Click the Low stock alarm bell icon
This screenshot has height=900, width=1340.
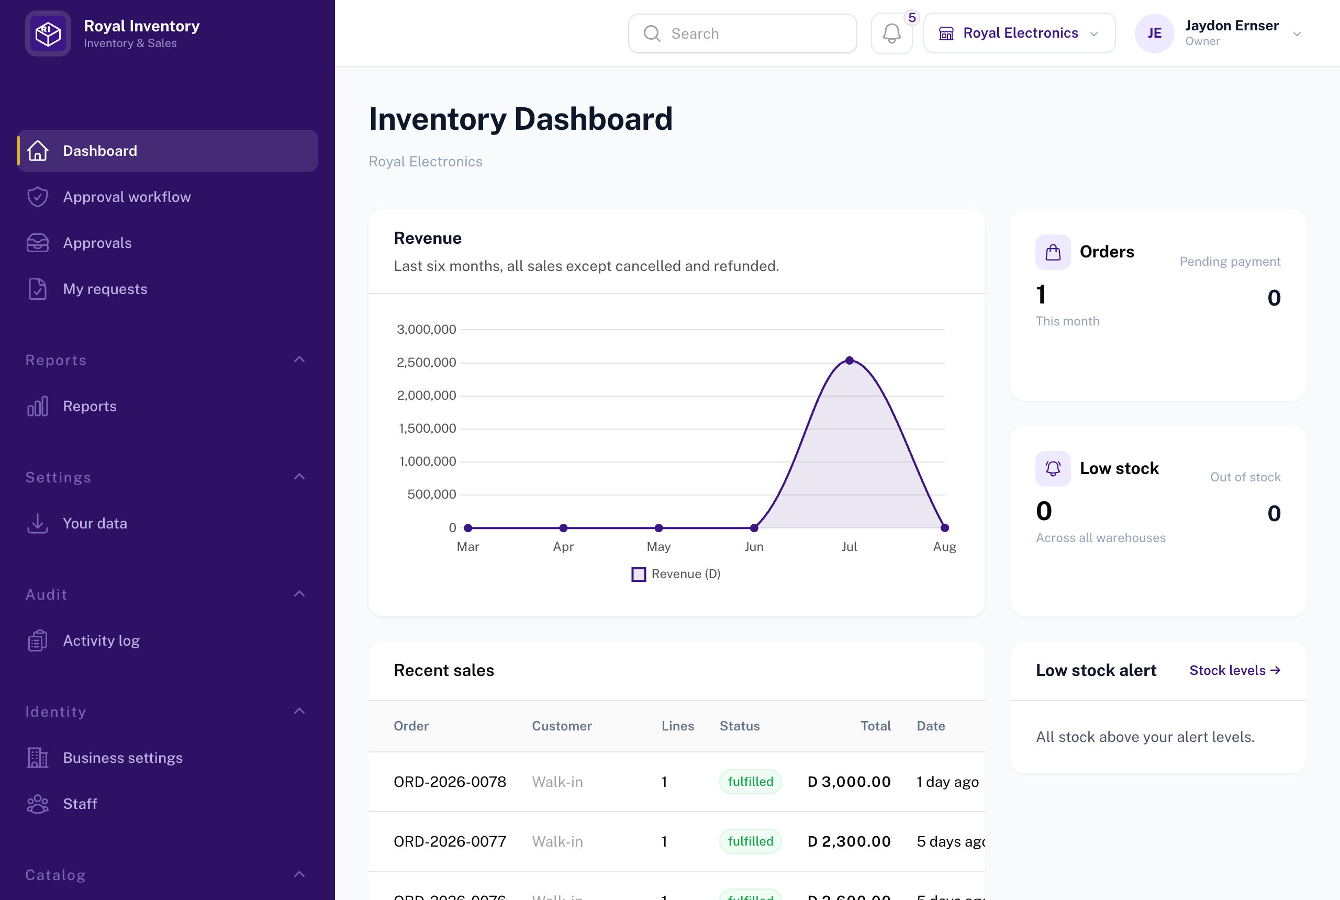click(1053, 468)
